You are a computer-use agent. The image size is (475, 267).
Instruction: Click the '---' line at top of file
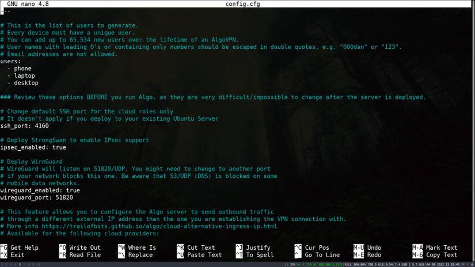point(5,11)
